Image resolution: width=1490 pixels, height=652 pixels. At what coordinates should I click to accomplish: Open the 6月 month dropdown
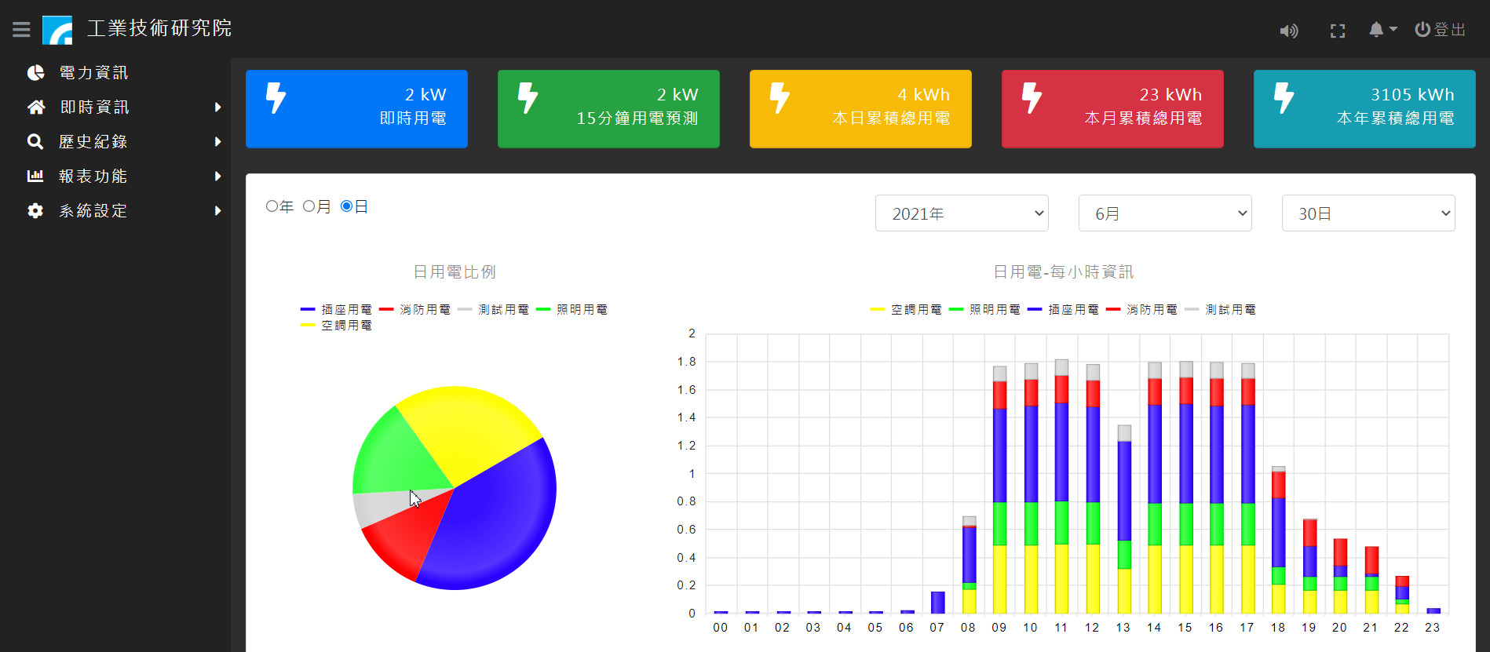[1164, 213]
